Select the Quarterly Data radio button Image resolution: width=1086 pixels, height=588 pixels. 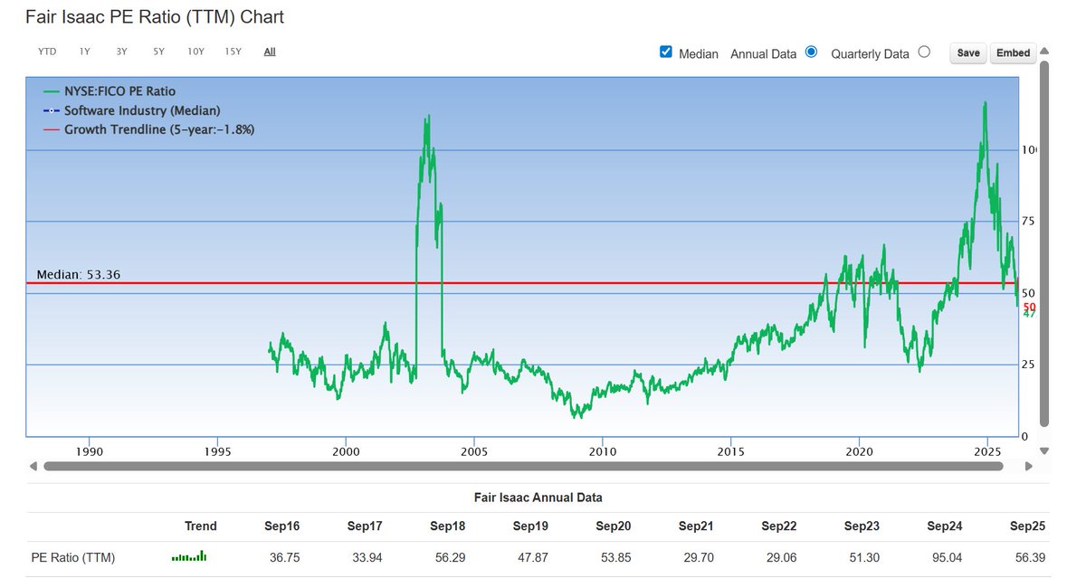tap(924, 52)
